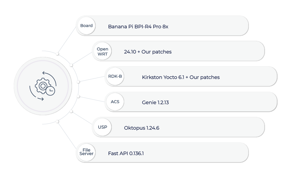Image resolution: width=291 pixels, height=178 pixels.
Task: Click the 24.10 + Our patches text
Action: 148,52
